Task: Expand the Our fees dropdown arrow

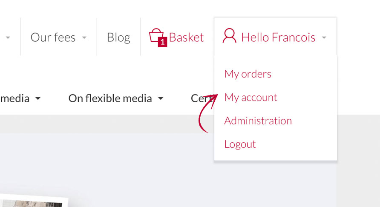Action: click(84, 38)
